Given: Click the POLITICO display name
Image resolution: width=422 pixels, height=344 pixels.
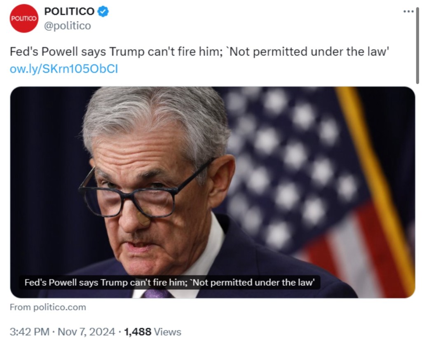Looking at the screenshot, I should (x=69, y=12).
